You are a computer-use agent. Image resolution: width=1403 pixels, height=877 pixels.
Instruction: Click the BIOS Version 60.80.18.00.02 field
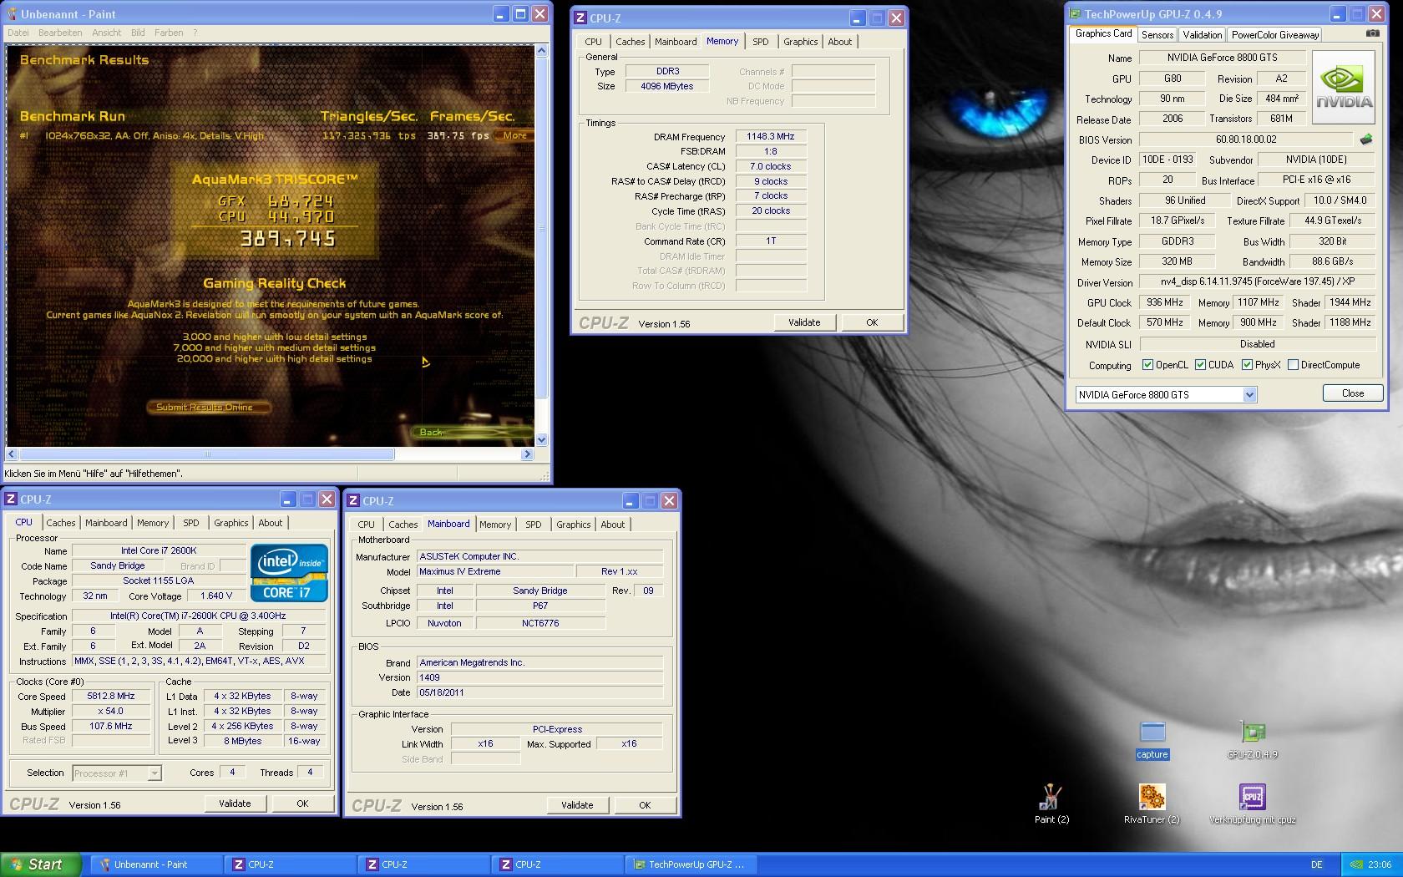tap(1246, 139)
